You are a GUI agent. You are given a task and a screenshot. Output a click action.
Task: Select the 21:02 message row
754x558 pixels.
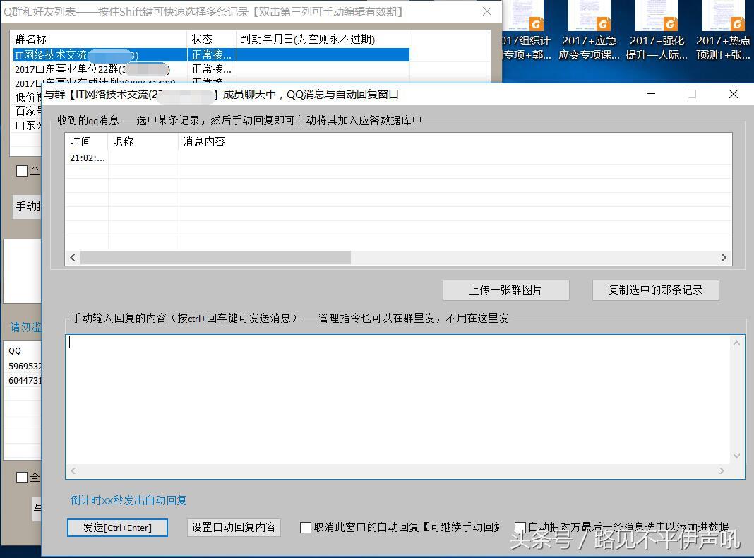[x=398, y=158]
